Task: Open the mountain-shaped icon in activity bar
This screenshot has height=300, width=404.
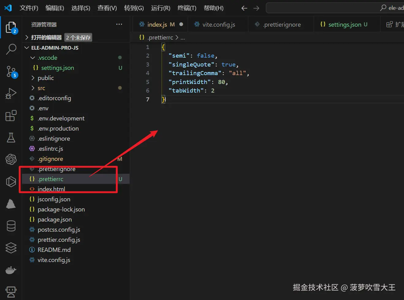Action: pos(11,204)
